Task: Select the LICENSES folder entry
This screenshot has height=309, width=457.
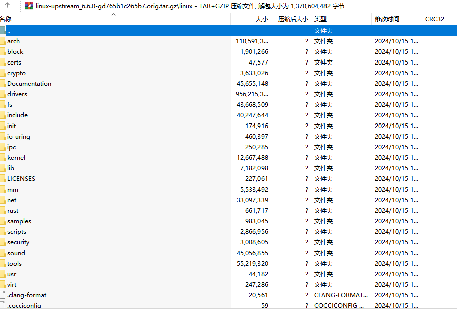Action: coord(21,179)
